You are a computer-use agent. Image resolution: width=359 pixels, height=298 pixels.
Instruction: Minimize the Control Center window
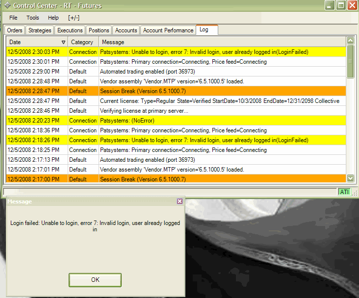pos(329,5)
